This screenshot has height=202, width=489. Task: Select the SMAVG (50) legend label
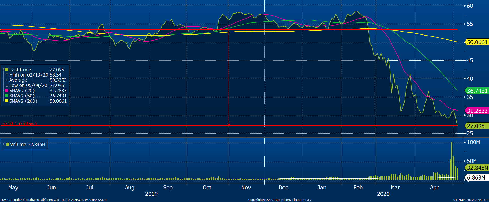[x=22, y=96]
